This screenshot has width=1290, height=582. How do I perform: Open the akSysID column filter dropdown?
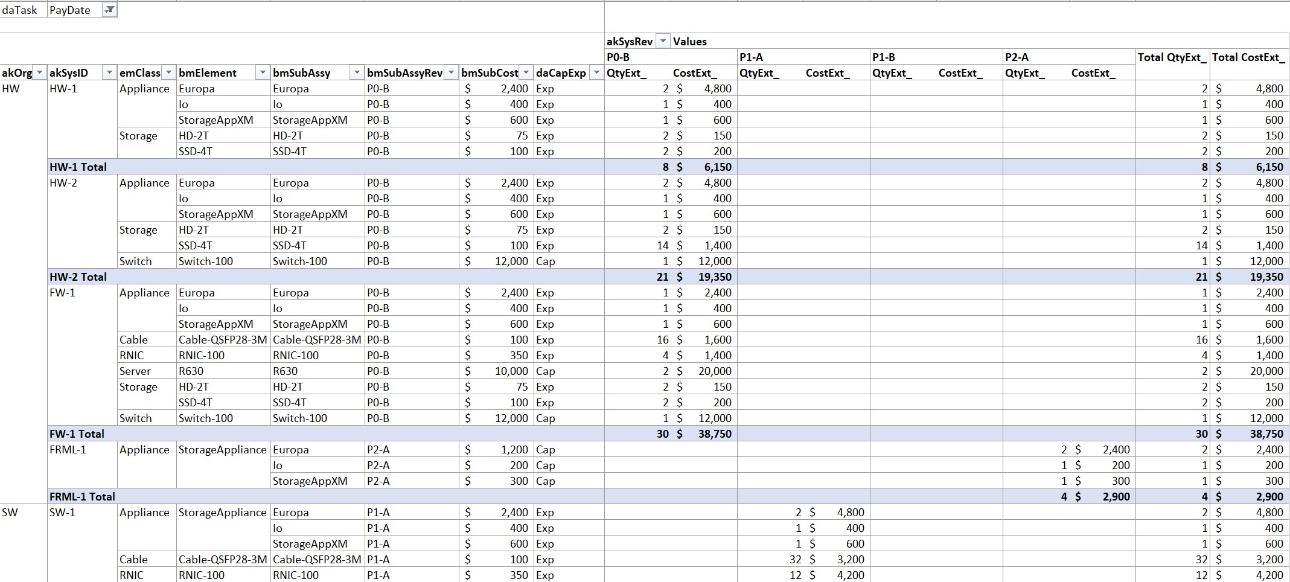click(x=109, y=73)
